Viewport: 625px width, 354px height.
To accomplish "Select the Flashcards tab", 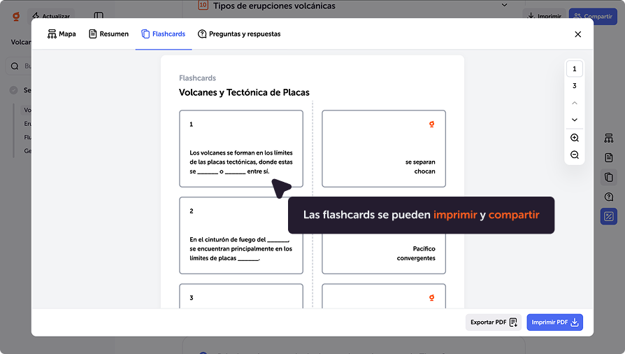I will coord(164,34).
